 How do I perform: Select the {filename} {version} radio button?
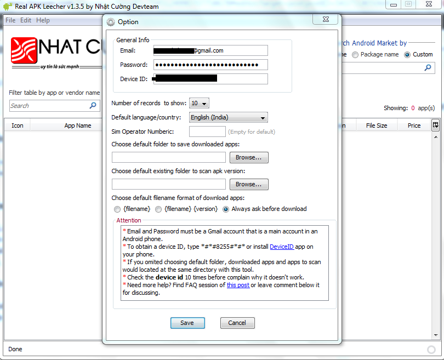[x=158, y=209]
